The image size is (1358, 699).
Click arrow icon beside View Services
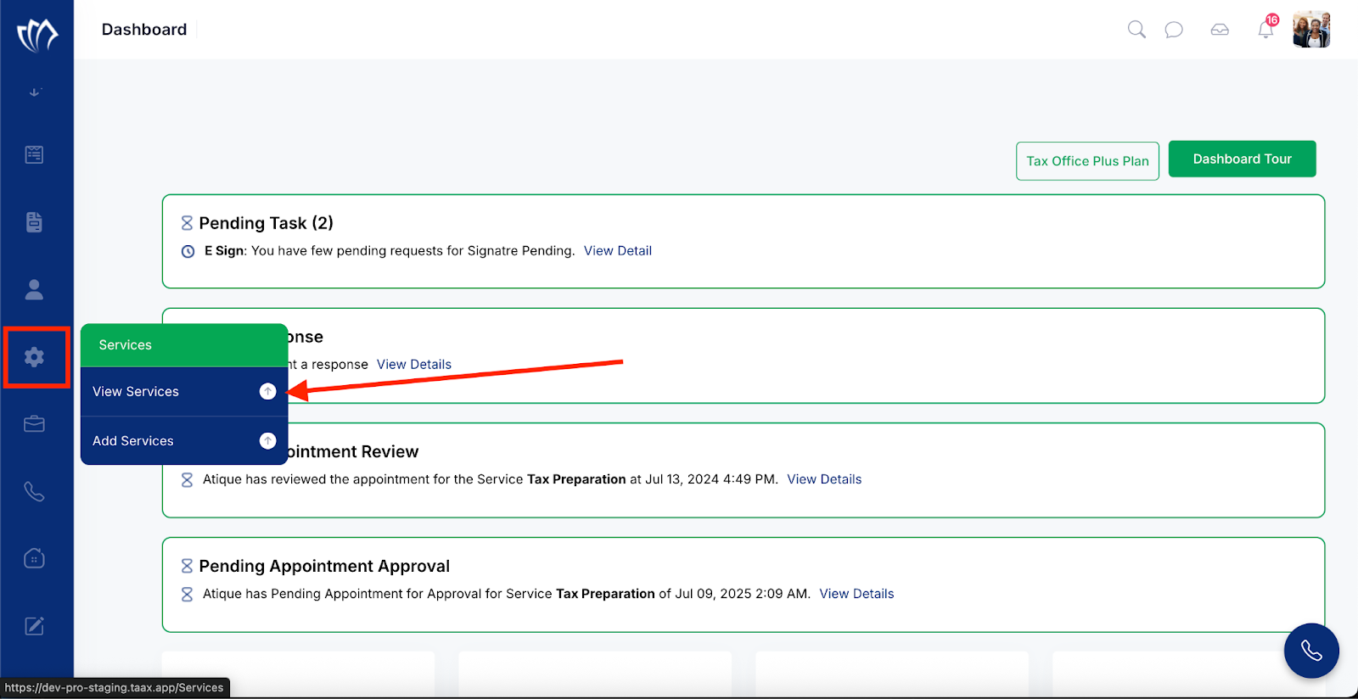(267, 391)
